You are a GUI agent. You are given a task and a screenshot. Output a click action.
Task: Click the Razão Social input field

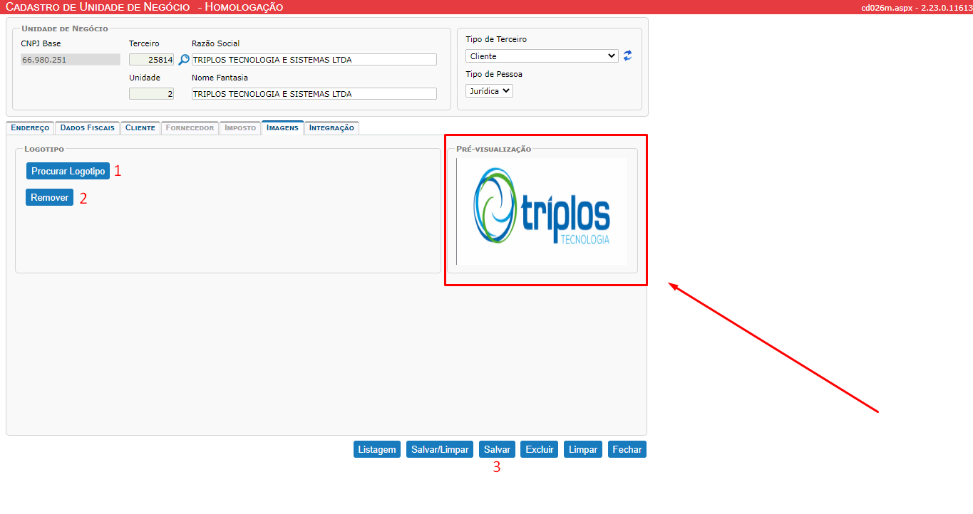[x=314, y=60]
